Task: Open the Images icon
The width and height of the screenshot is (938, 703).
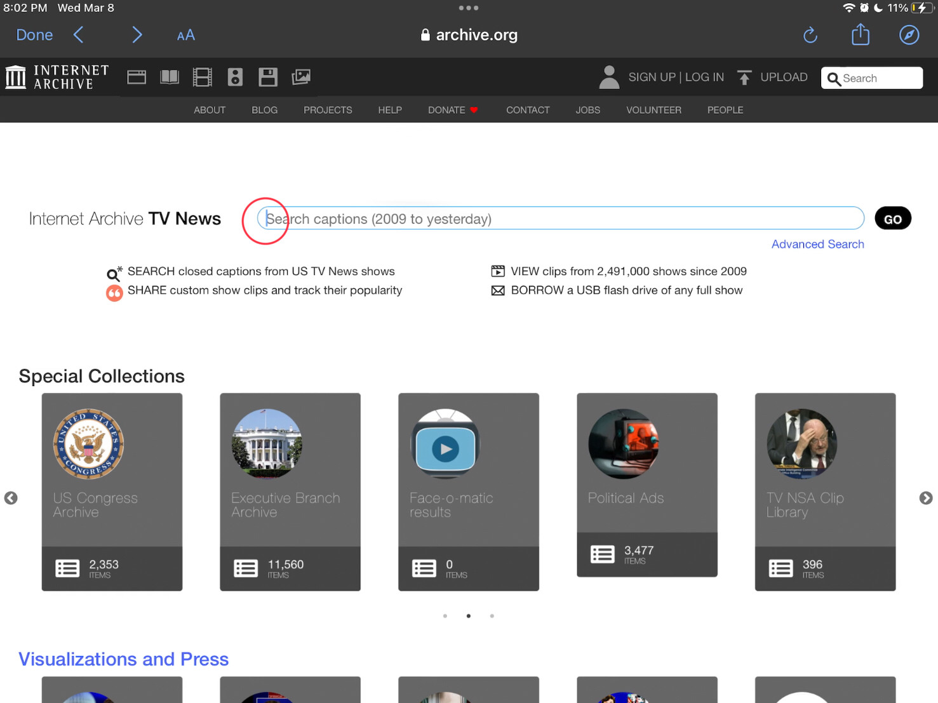Action: 301,77
